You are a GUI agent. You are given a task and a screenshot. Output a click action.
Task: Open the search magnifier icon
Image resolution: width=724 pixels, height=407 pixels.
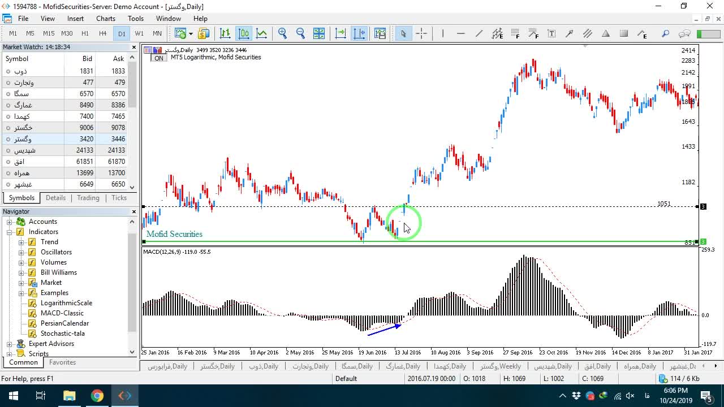(666, 33)
